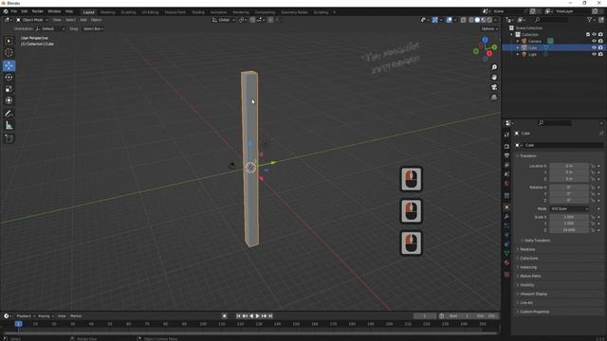Switch to solid viewport shading
The width and height of the screenshot is (607, 341).
point(477,20)
